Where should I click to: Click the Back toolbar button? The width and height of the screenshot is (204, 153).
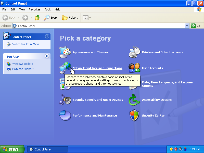[x=9, y=18]
